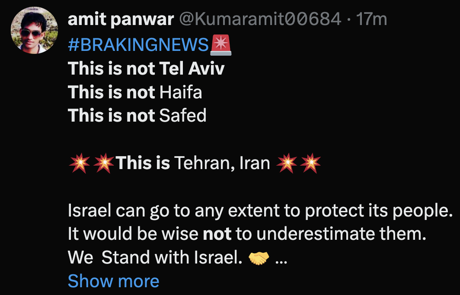Open the tweet via 17m timestamp
Screen dimensions: 460x295
coord(371,19)
